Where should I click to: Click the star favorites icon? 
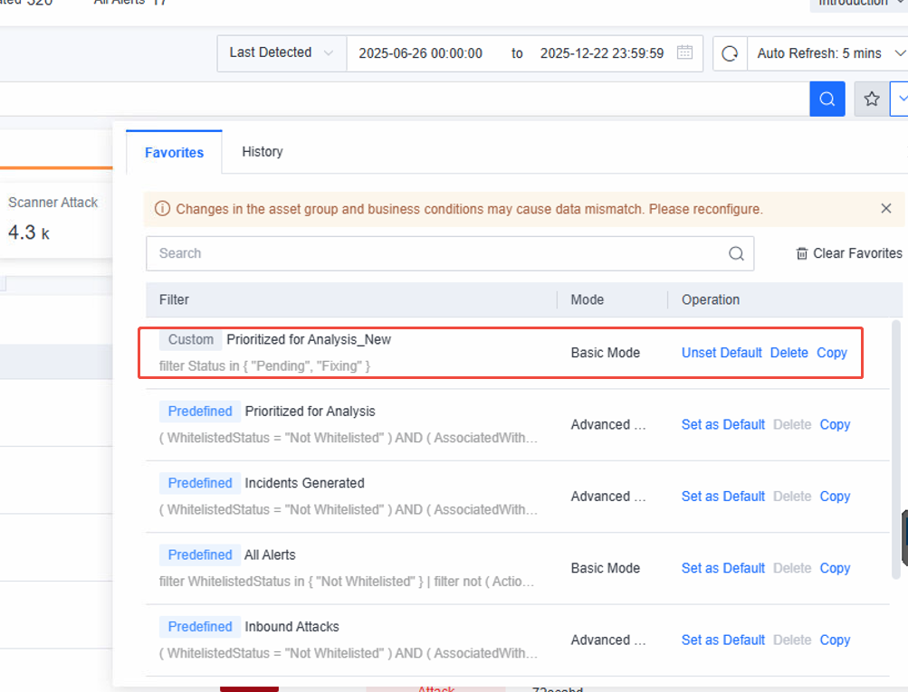tap(872, 99)
